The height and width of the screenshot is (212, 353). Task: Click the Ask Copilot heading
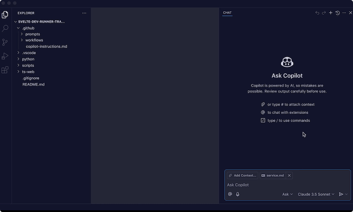[x=287, y=75]
